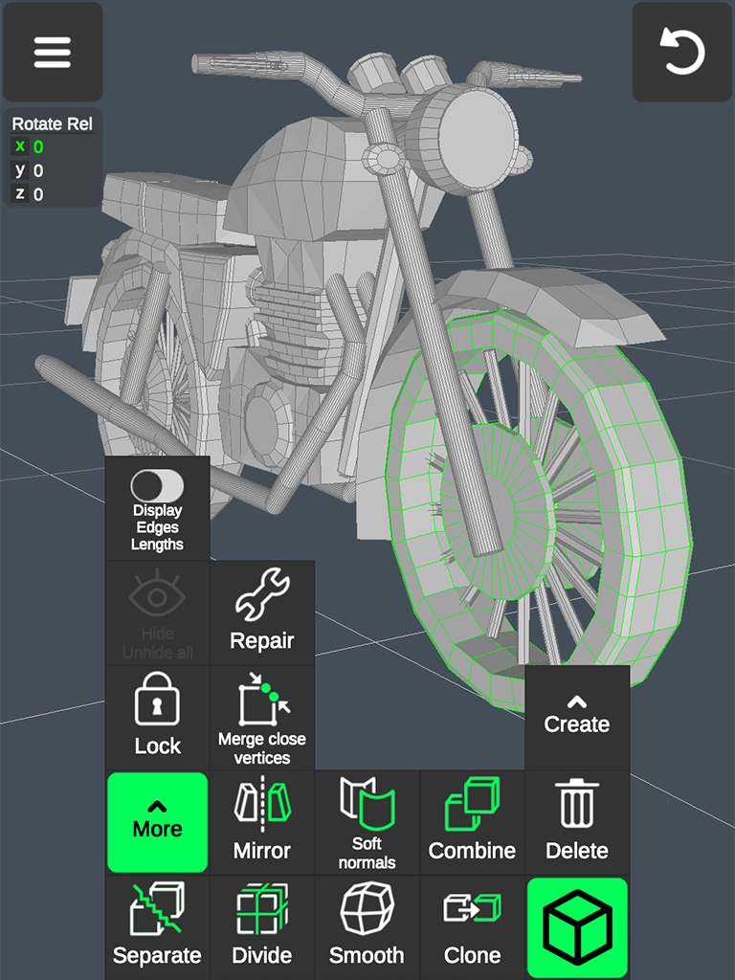This screenshot has height=980, width=735.
Task: Toggle the Hide / Unhide all eye
Action: (x=157, y=612)
